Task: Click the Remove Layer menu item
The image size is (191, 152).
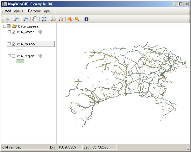Action: (x=39, y=11)
